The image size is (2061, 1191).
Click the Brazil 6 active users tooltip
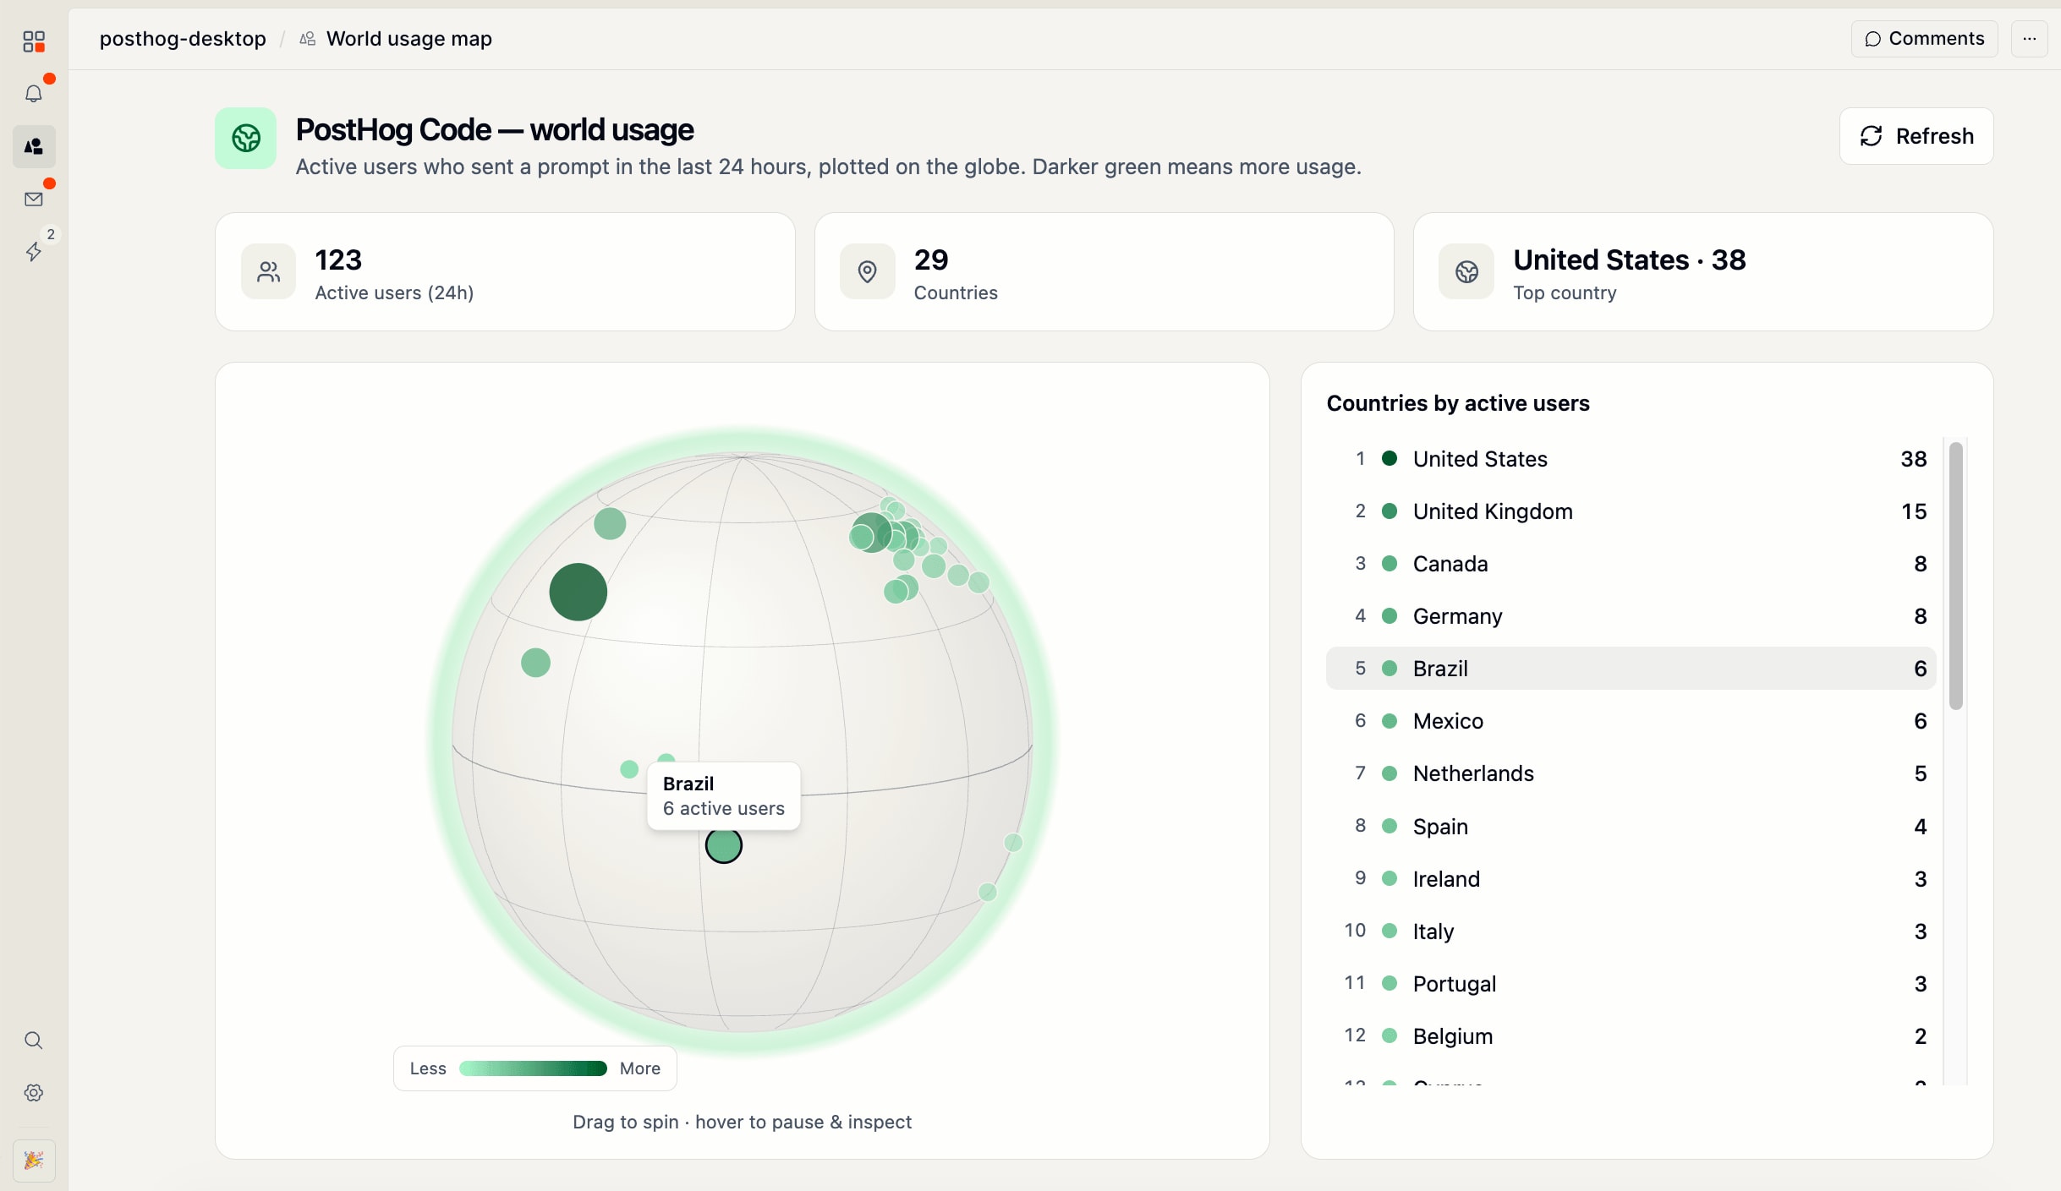(x=724, y=796)
